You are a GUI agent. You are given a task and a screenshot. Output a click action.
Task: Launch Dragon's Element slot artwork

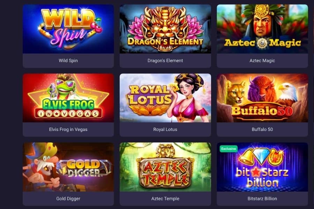pos(165,29)
